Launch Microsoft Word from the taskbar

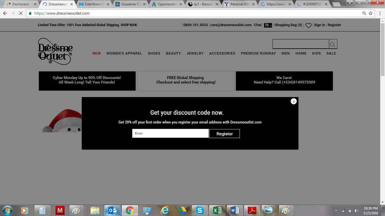[x=234, y=210]
